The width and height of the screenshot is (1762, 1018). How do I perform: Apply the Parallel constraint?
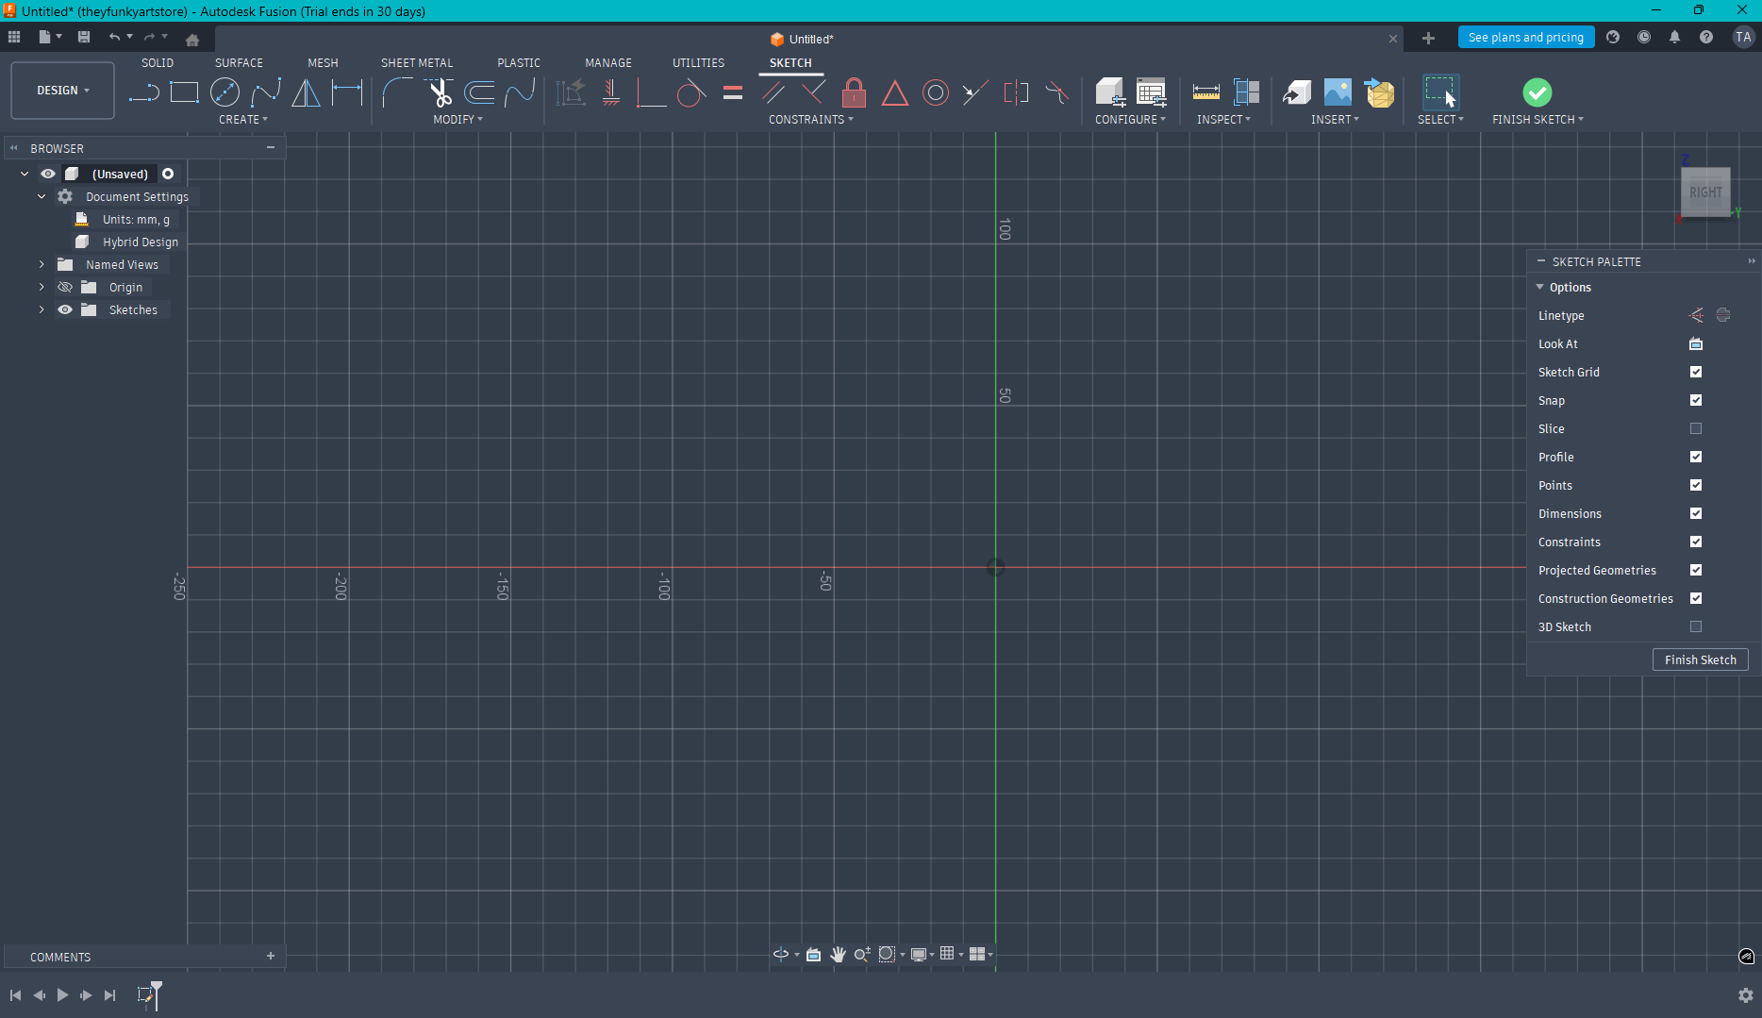tap(773, 92)
